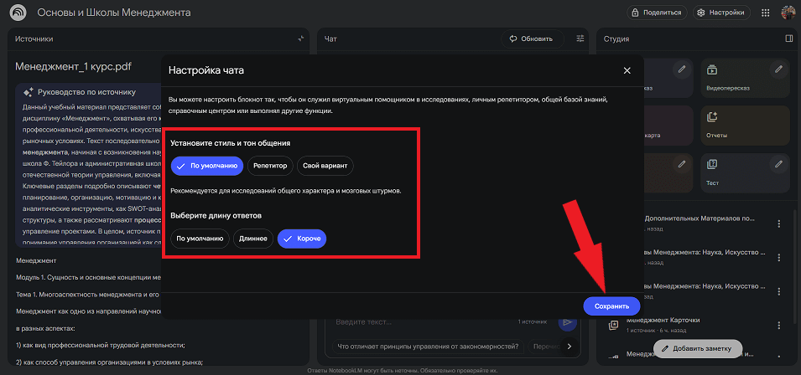Click the Поделиться share button
The width and height of the screenshot is (801, 375).
click(x=657, y=13)
